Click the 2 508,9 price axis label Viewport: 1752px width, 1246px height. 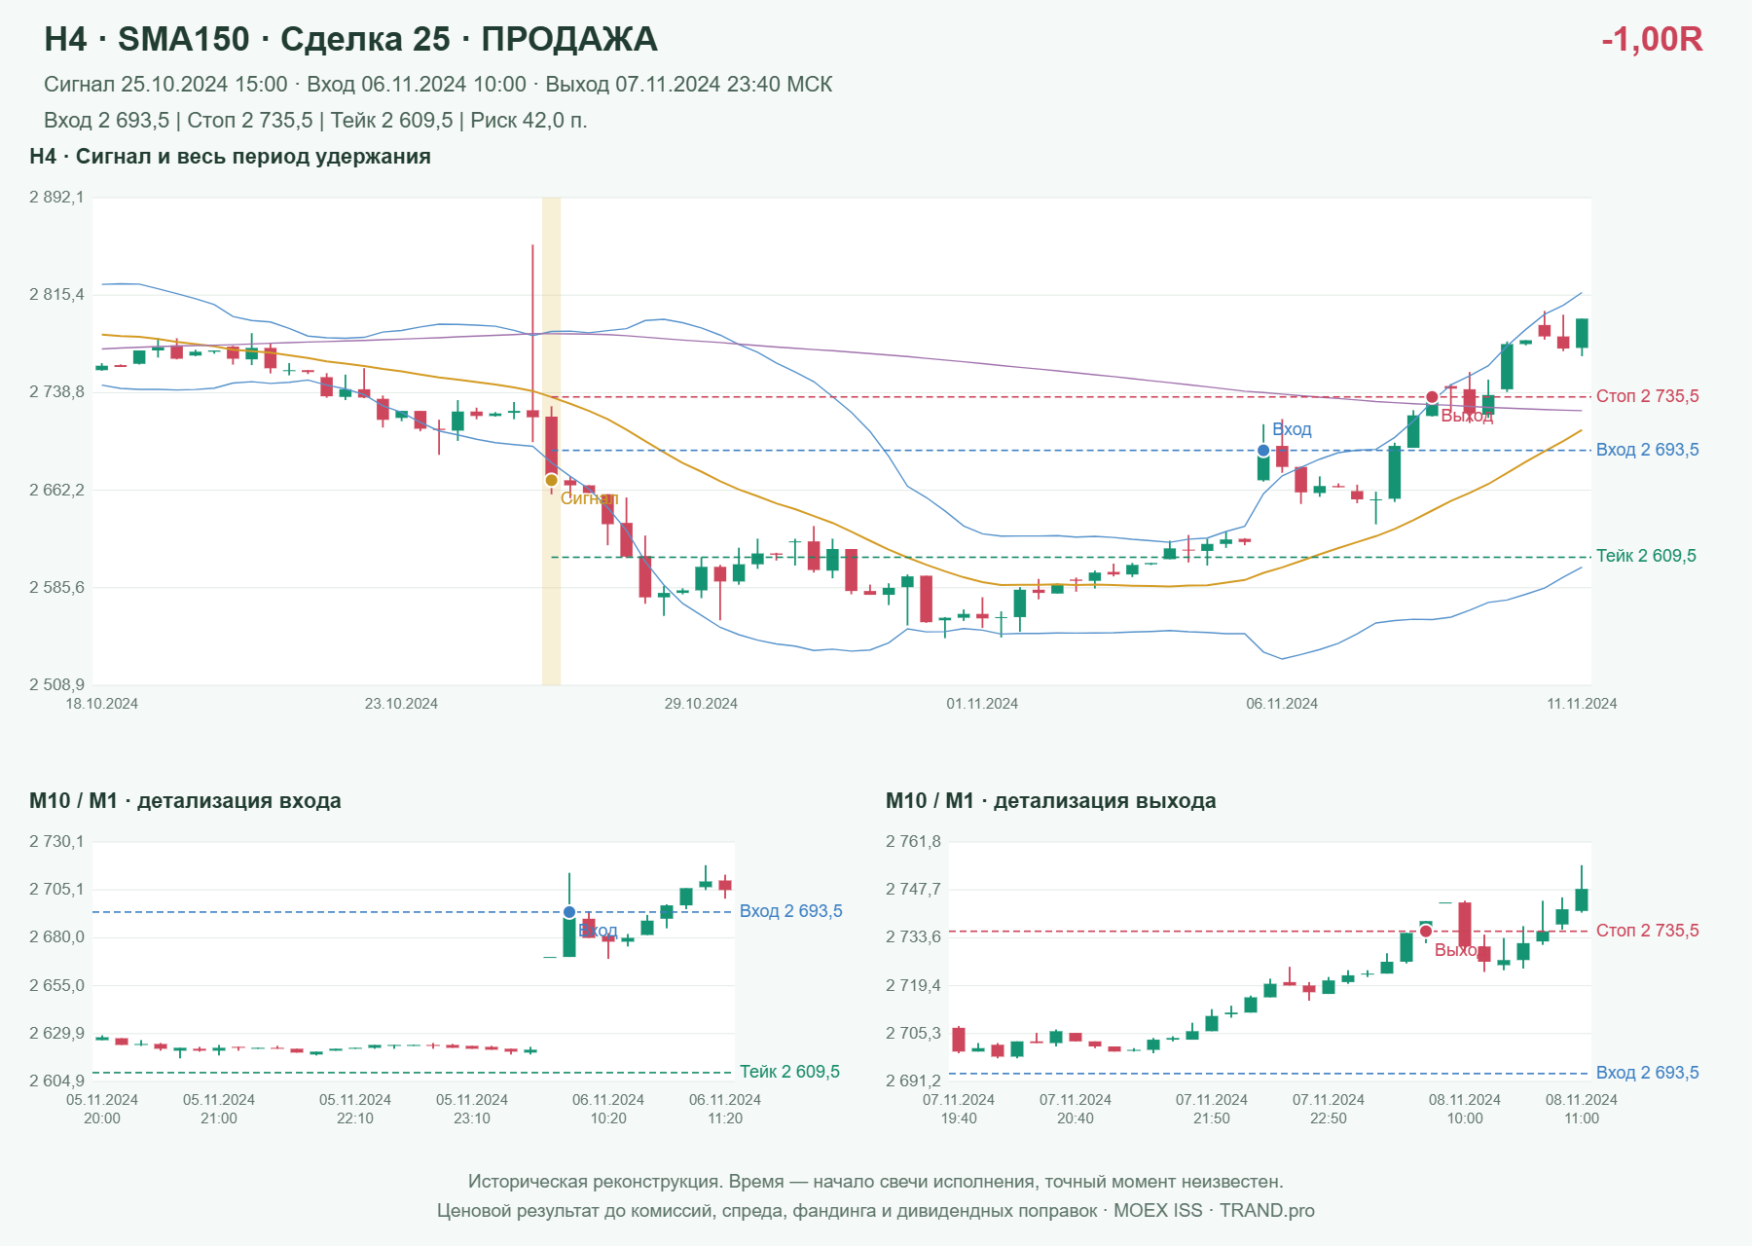pos(56,685)
